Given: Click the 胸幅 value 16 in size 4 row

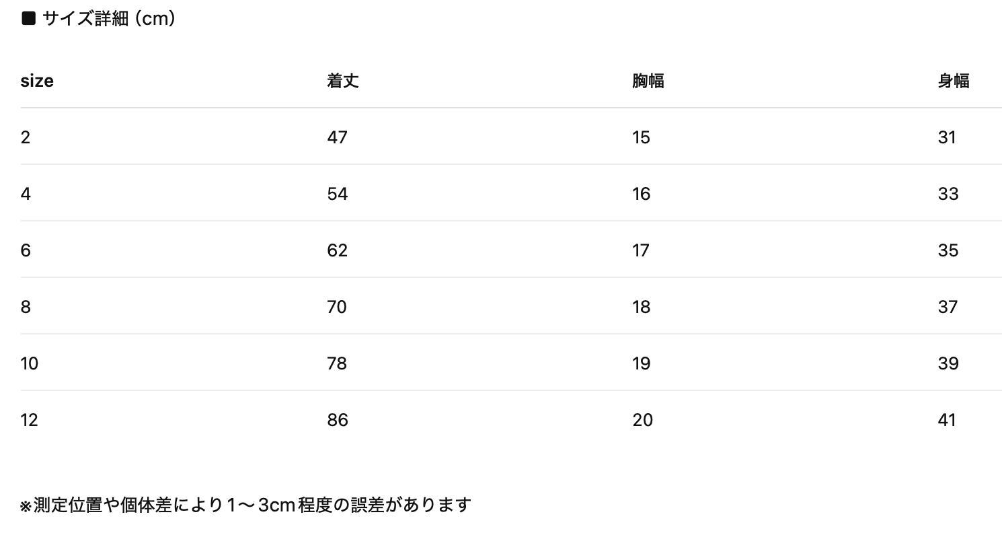Looking at the screenshot, I should pyautogui.click(x=642, y=194).
